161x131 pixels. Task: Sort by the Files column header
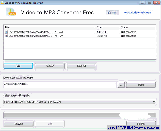50,27
